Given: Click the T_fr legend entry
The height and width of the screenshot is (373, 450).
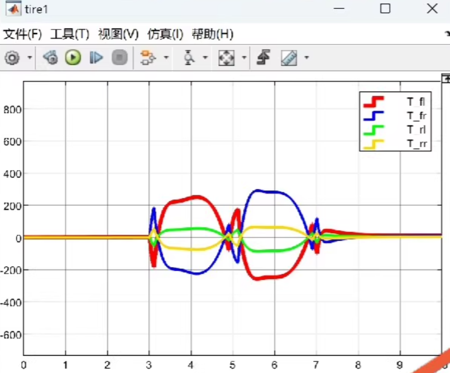Looking at the screenshot, I should pos(395,115).
